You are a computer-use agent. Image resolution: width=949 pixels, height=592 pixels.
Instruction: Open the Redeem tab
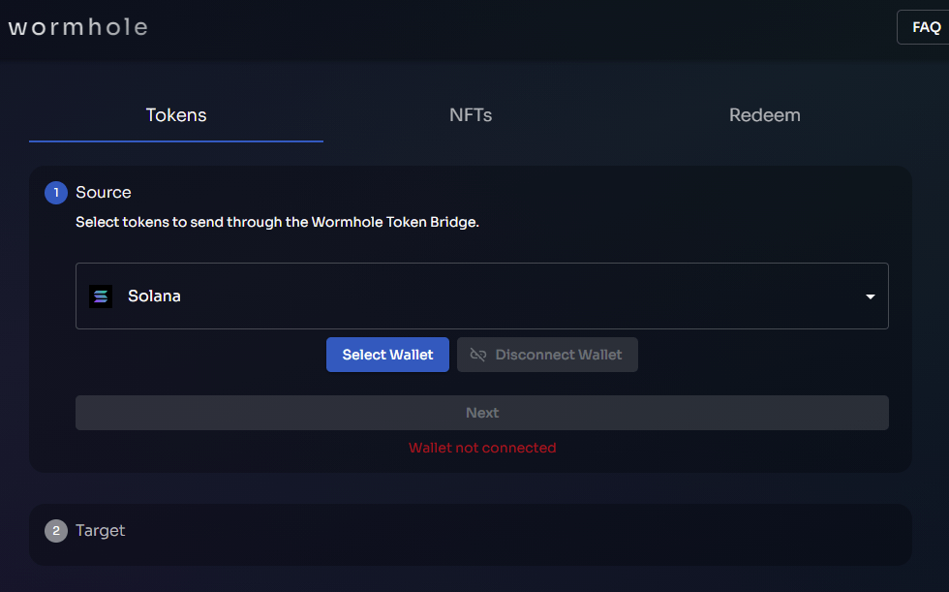coord(764,115)
